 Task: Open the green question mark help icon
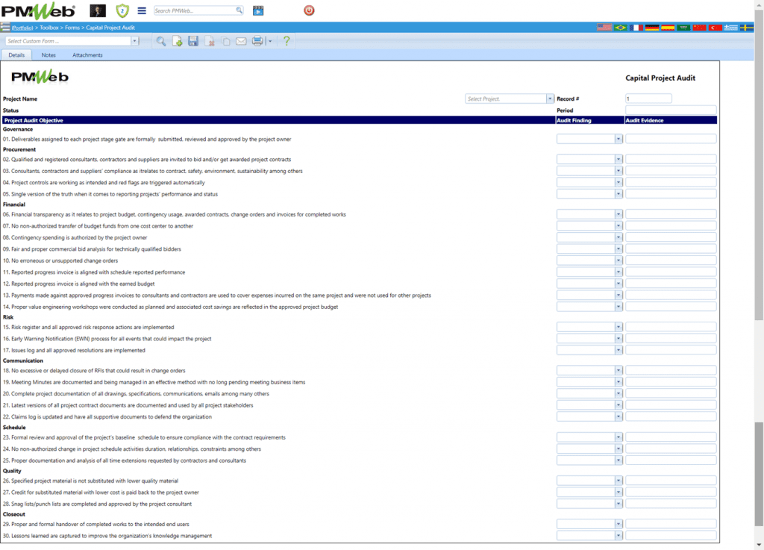286,41
